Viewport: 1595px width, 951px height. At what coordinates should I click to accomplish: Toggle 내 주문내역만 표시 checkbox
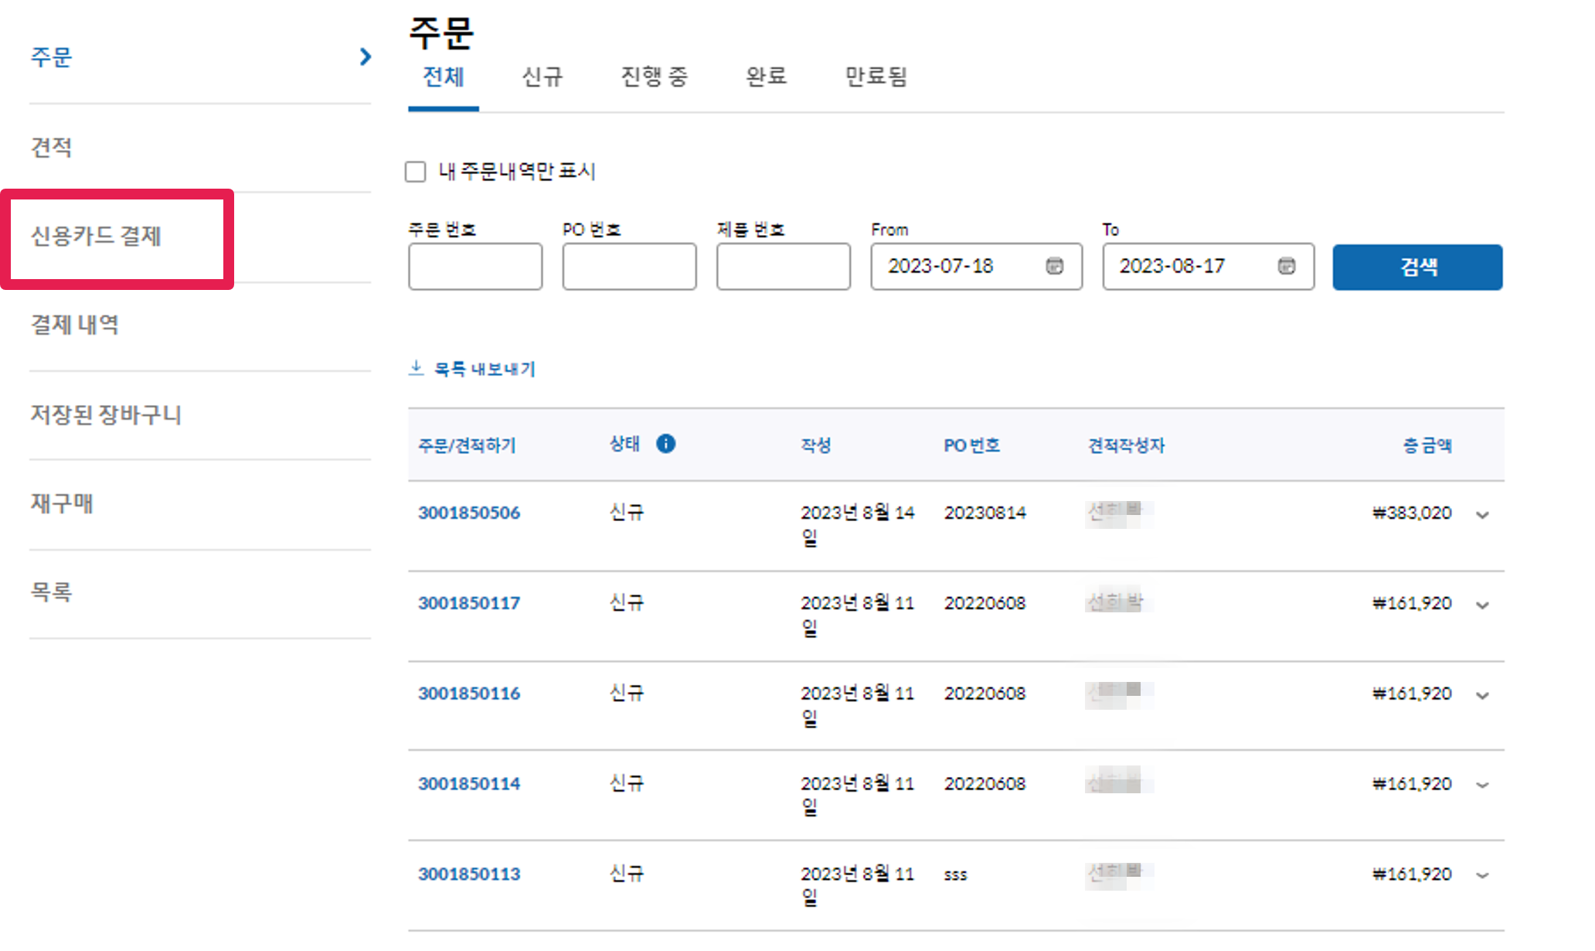click(x=416, y=172)
